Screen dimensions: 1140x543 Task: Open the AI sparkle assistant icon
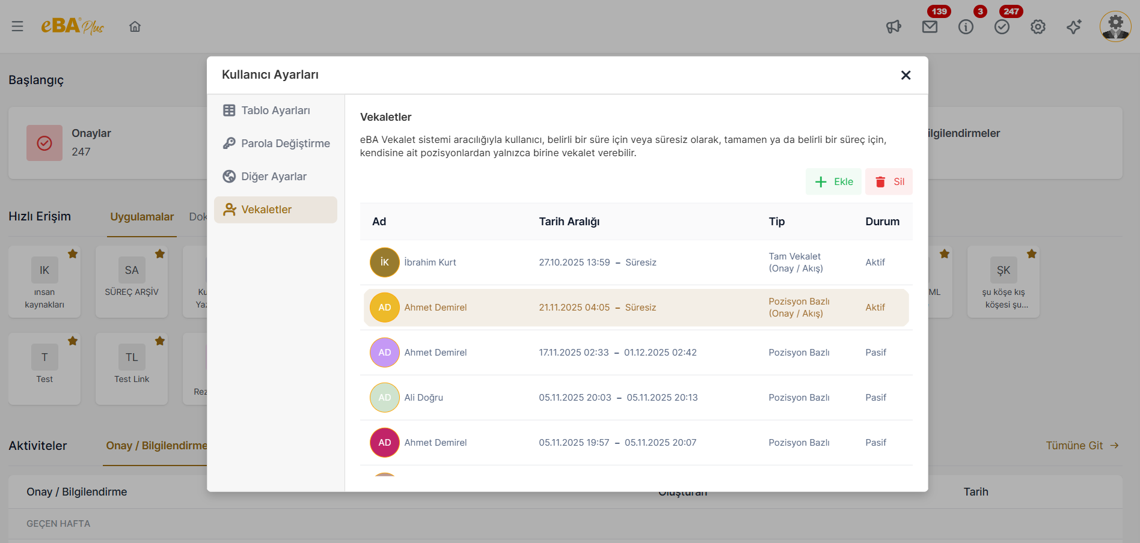click(x=1074, y=26)
